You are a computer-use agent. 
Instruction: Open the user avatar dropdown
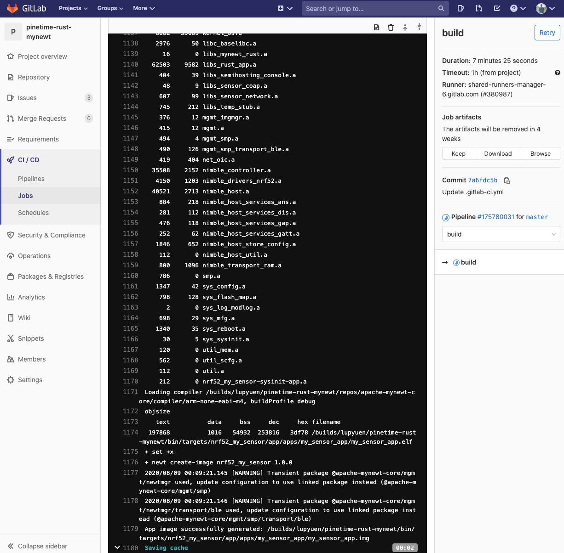click(546, 8)
